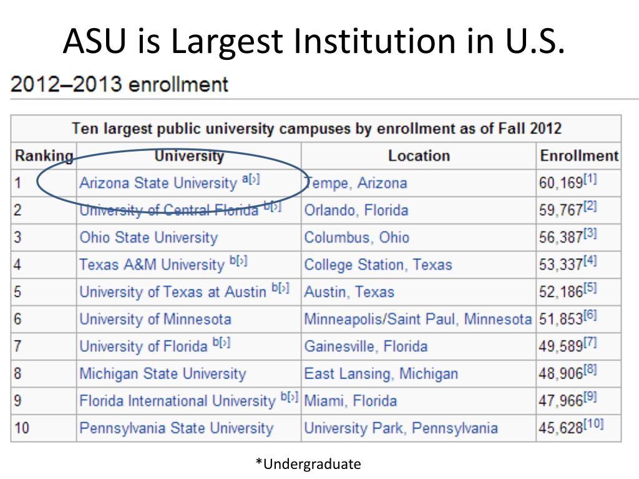Click the Columbus, Ohio location link
639x479 pixels.
point(356,238)
